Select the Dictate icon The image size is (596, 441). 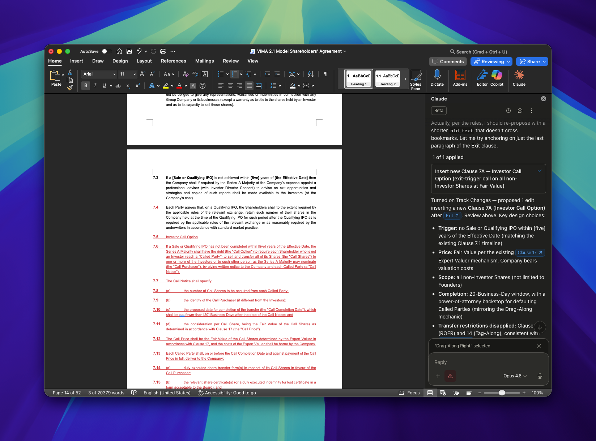(x=437, y=79)
